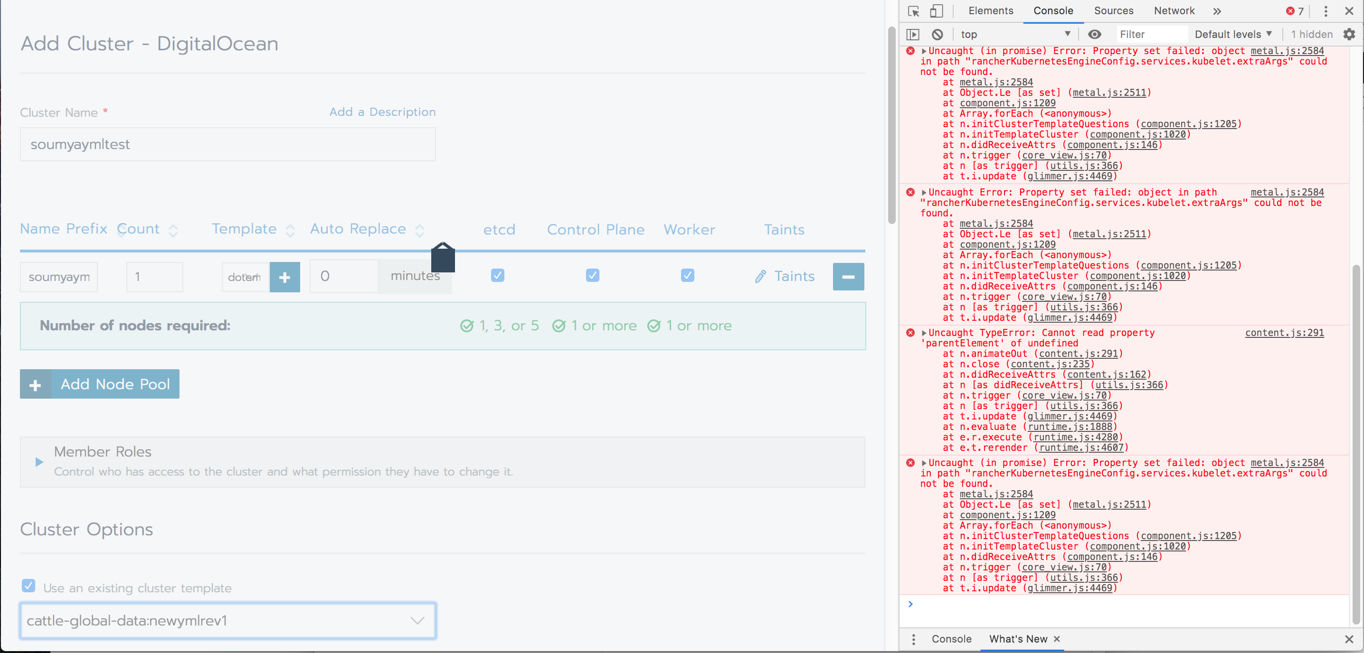This screenshot has width=1364, height=653.
Task: Disable Use an existing cluster template
Action: [x=28, y=586]
